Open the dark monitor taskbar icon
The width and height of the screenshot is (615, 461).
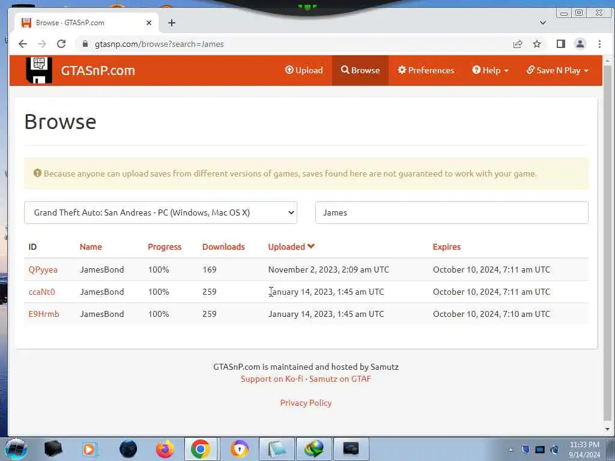351,449
